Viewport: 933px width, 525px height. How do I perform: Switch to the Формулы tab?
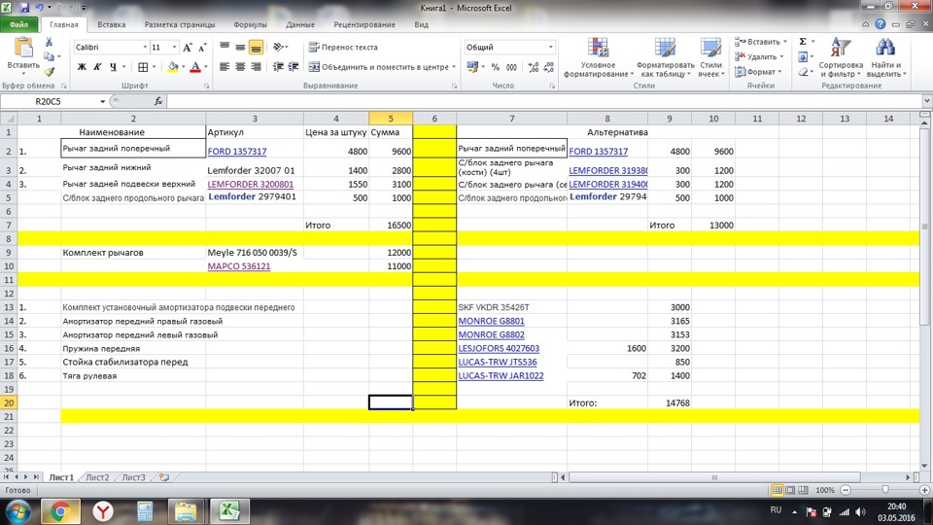[250, 25]
